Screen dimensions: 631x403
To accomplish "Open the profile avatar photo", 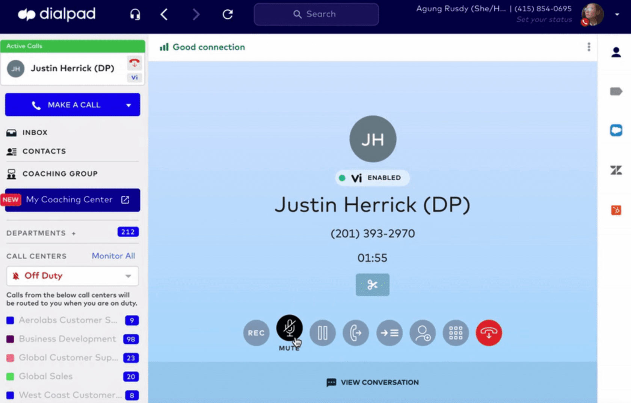I will click(x=592, y=14).
